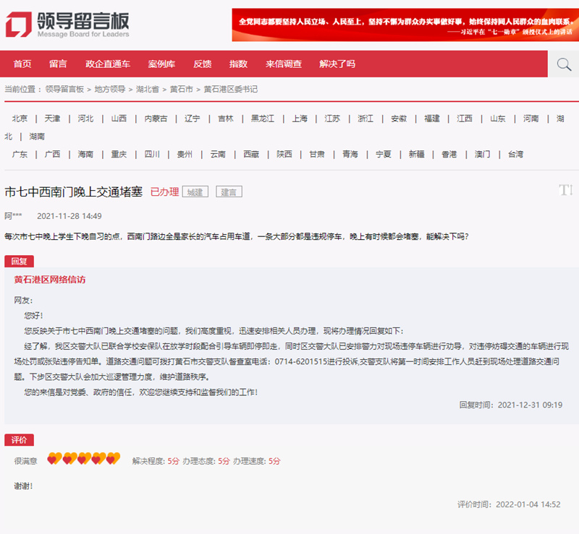Open the 留言 navigation item
The image size is (579, 534).
58,64
